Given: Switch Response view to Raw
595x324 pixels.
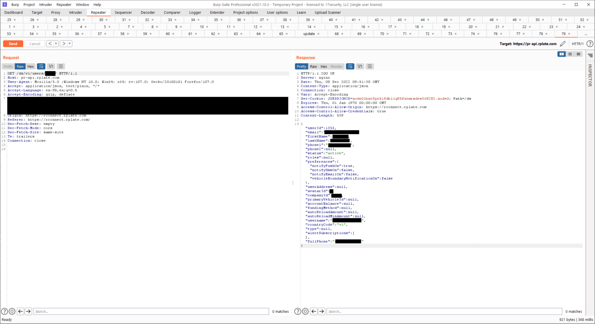Looking at the screenshot, I should [x=313, y=66].
